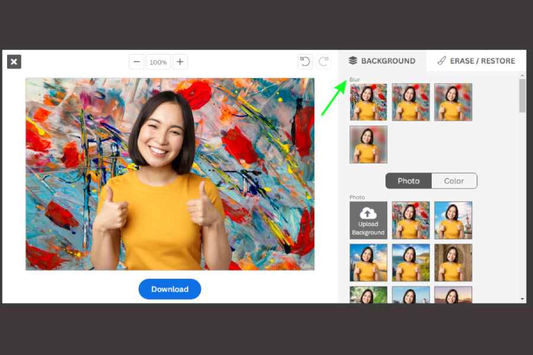
Task: Switch to the BACKGROUND tab
Action: click(382, 61)
